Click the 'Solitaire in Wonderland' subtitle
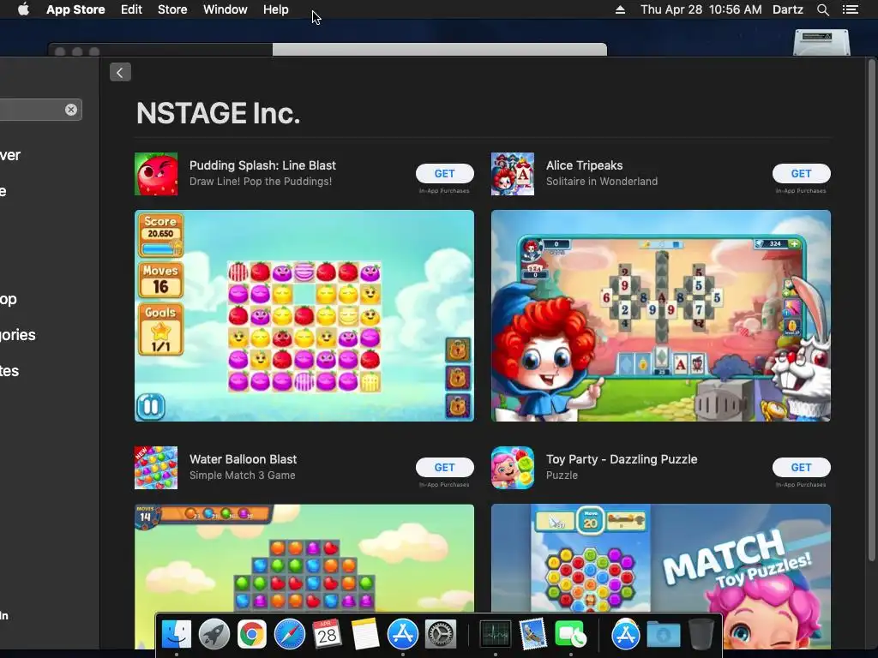The image size is (878, 658). [x=602, y=182]
